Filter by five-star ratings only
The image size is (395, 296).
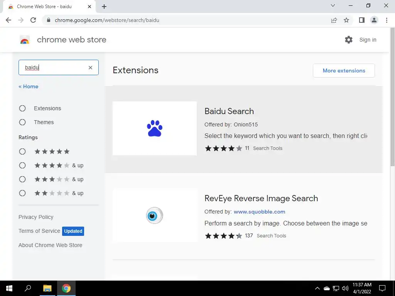point(22,151)
